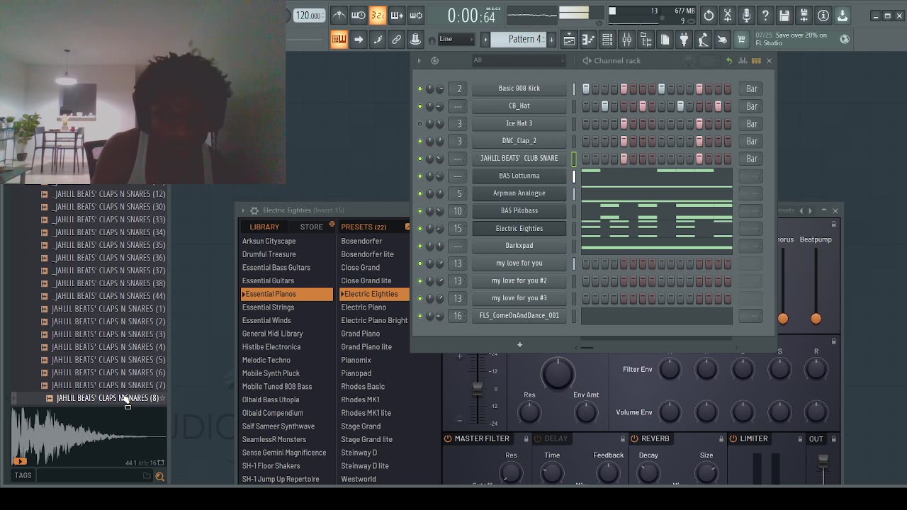Toggle the LIMITER power button

(x=733, y=438)
